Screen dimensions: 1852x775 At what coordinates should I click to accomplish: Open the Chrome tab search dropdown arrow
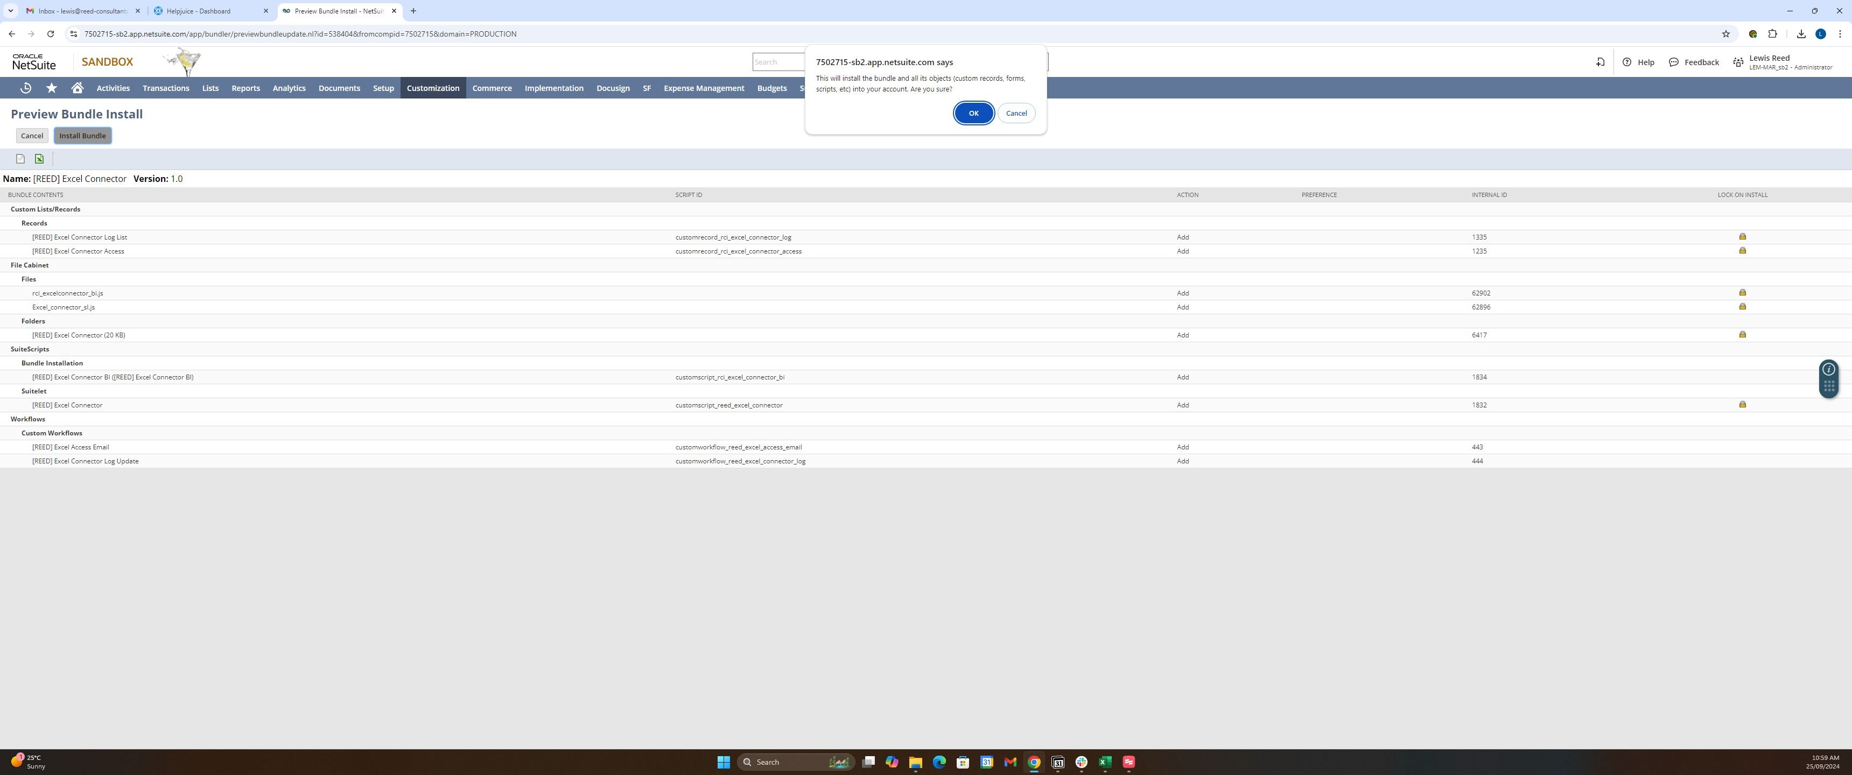[x=11, y=11]
